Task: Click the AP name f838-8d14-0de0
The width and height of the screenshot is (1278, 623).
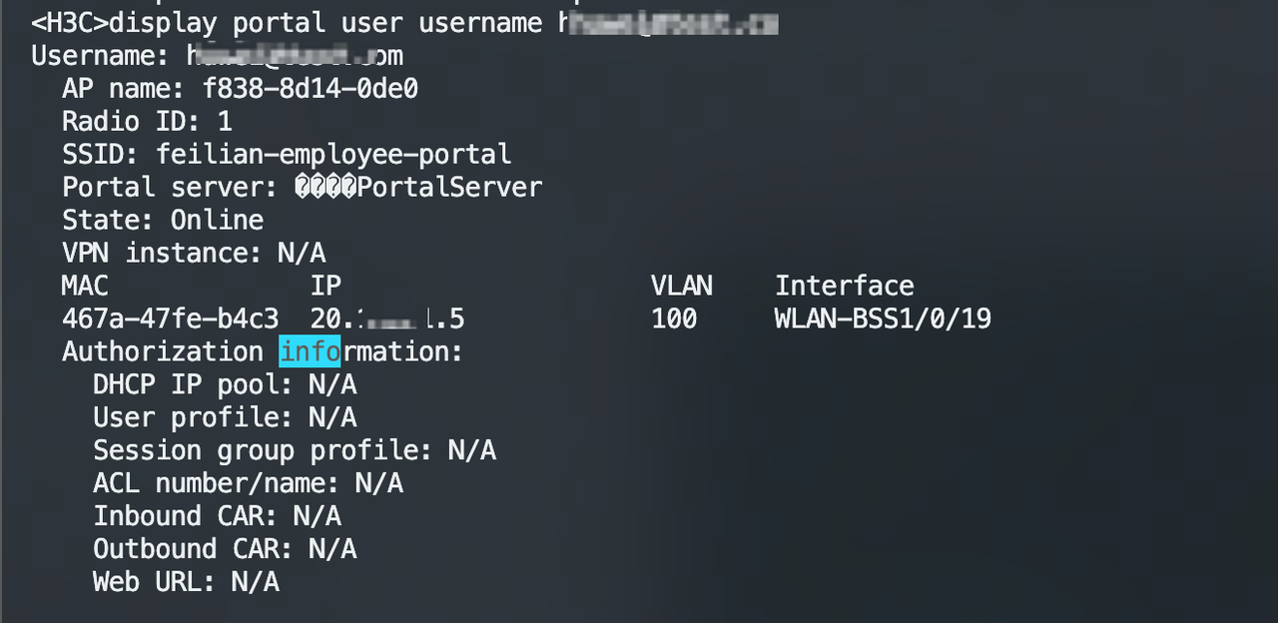Action: pos(311,89)
